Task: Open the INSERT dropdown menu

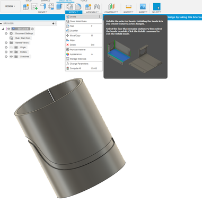Action: (143, 12)
